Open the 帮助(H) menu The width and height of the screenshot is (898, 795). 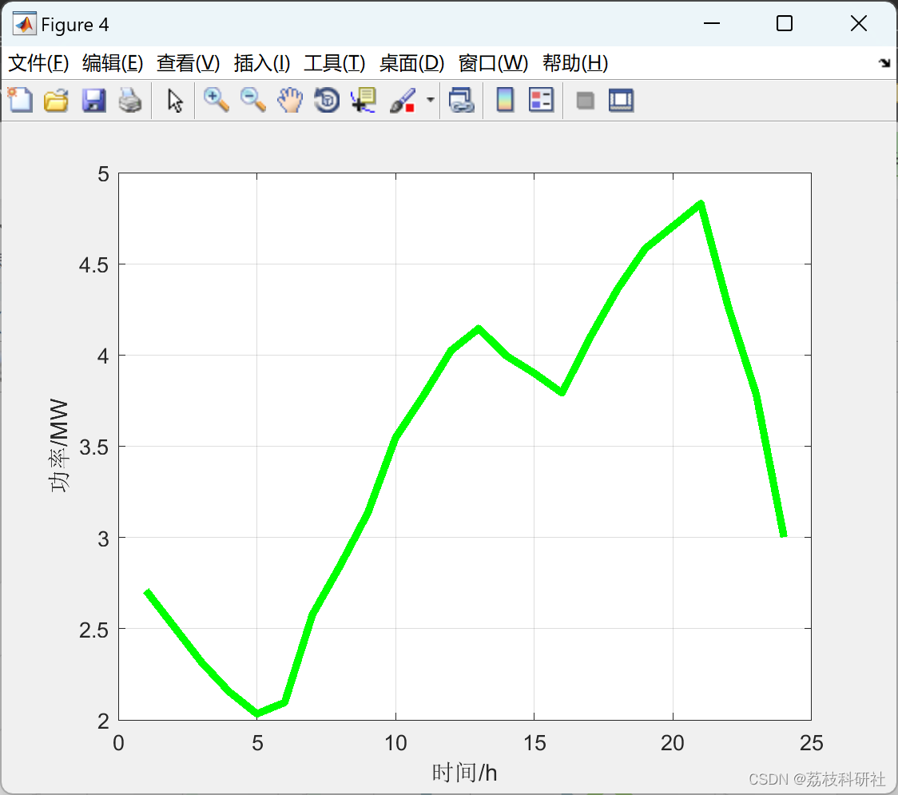575,63
